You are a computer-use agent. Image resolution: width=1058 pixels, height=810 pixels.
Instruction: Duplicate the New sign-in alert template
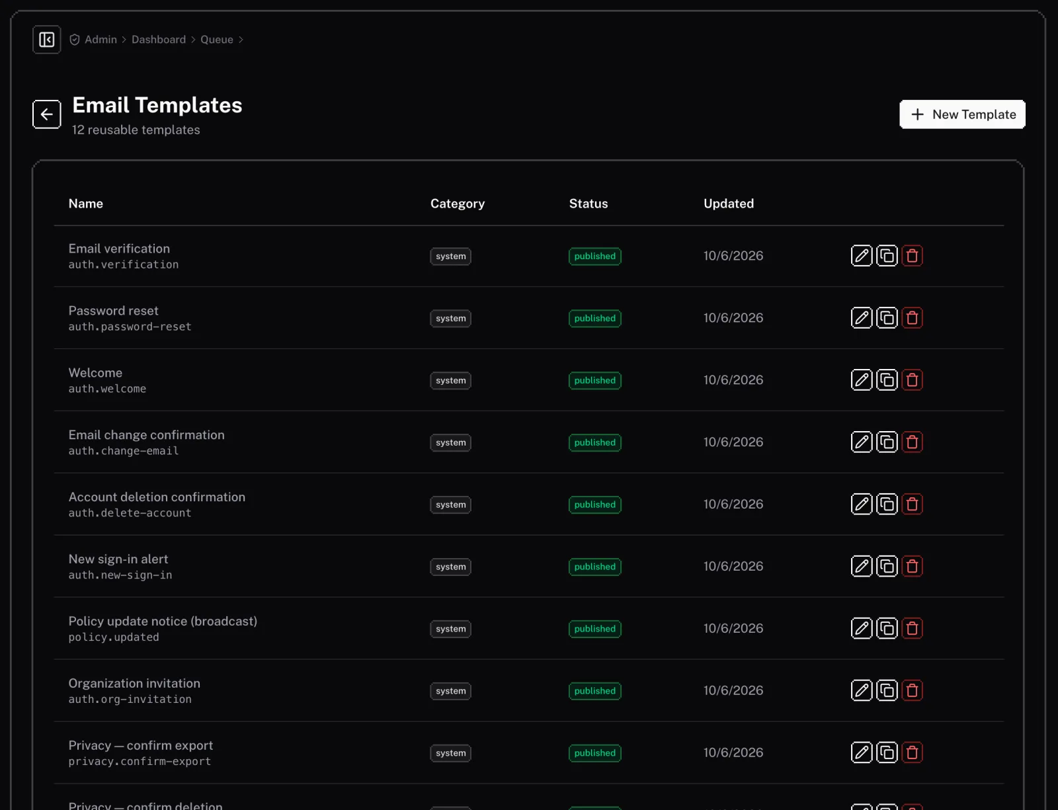(x=887, y=567)
